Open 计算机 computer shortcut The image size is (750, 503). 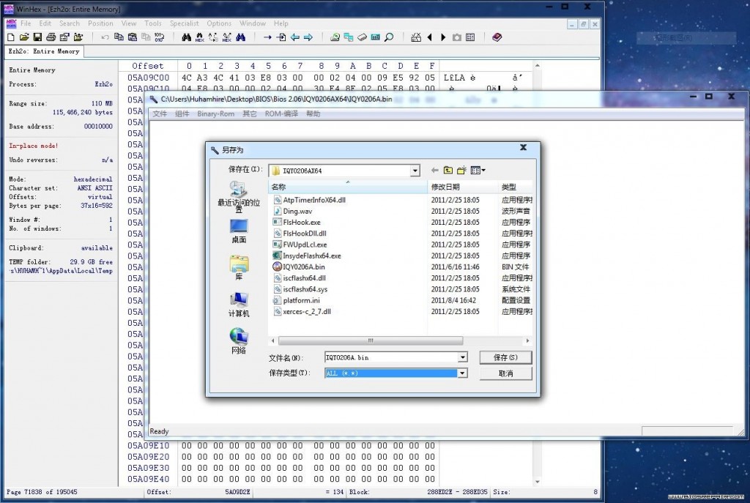point(239,305)
